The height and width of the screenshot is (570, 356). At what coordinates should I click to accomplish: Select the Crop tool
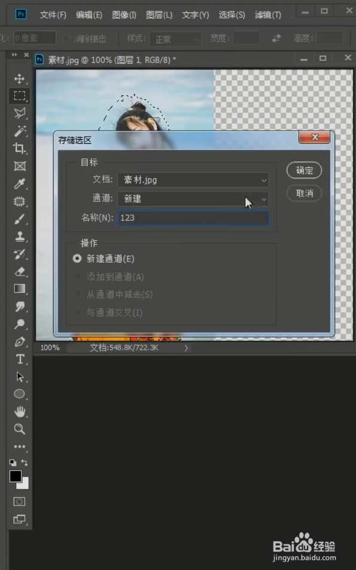(19, 148)
